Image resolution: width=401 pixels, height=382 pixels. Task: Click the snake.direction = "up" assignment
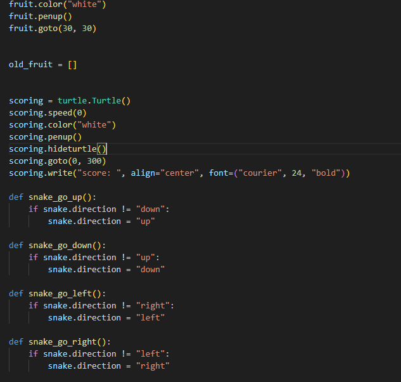coord(101,221)
